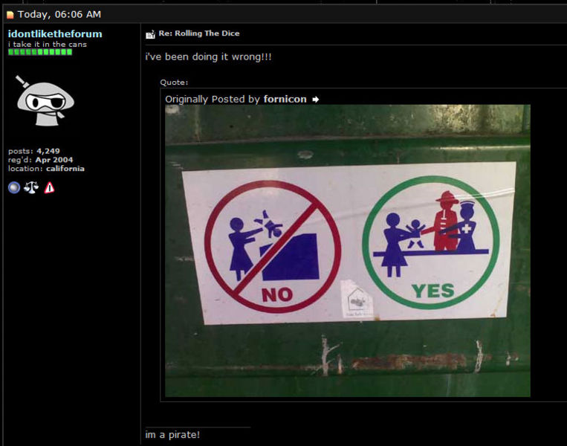
Task: Click the online status orb icon
Action: 14,188
